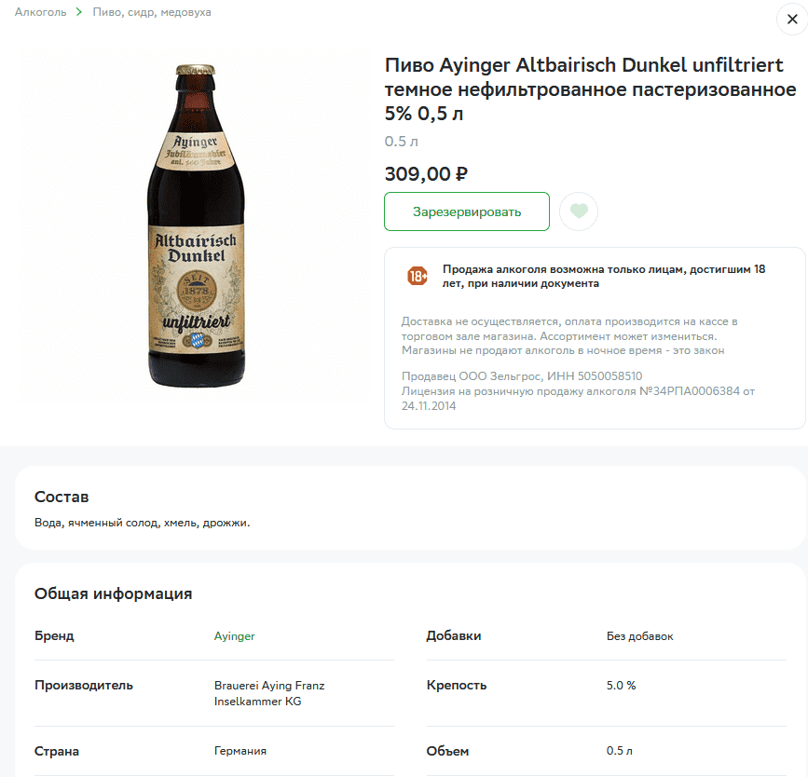Viewport: 808px width, 777px height.
Task: Click the 0.5 л volume label under title
Action: [x=401, y=142]
